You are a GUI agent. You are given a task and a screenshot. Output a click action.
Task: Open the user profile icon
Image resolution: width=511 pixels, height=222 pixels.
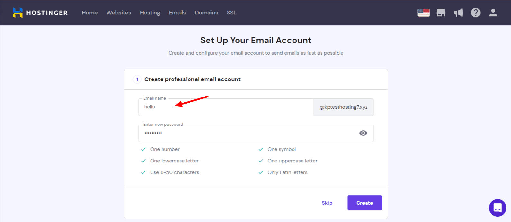pyautogui.click(x=493, y=13)
